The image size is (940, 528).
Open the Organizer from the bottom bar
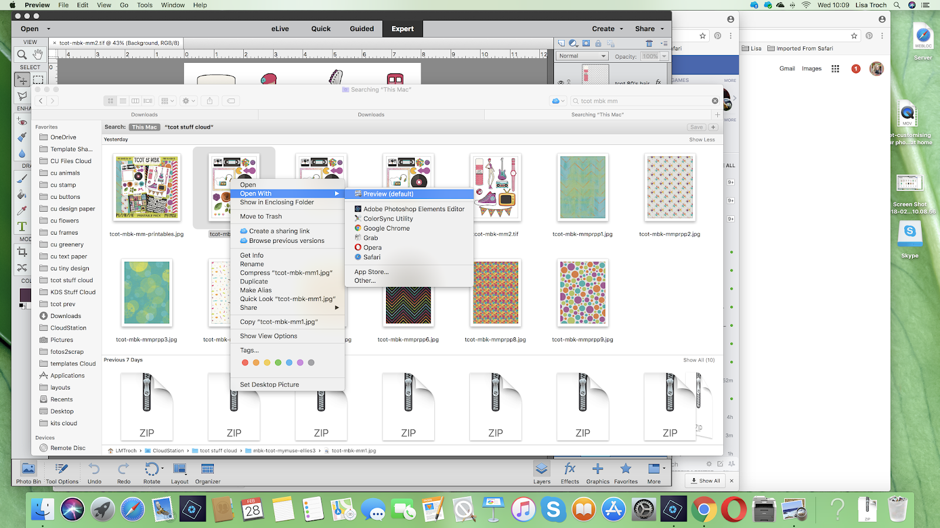click(207, 473)
